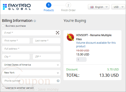Click the Finish Order step label

(68, 10)
